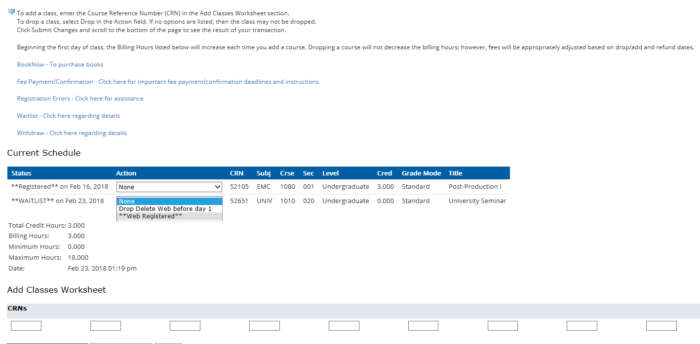Click the info speech bubble icon

tap(11, 12)
